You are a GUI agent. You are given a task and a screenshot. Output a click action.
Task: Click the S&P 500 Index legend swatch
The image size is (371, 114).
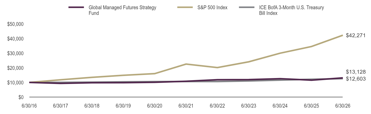(x=185, y=7)
